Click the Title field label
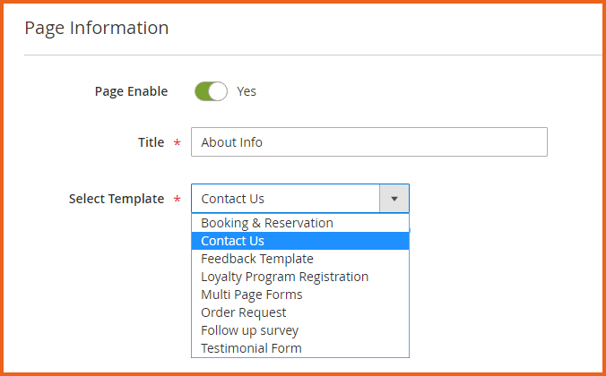 point(151,142)
